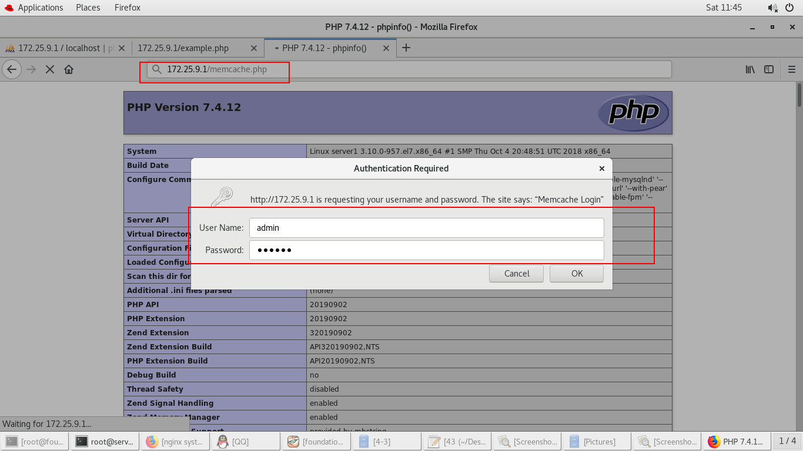803x451 pixels.
Task: Switch to the nginx Firefox taskbar window
Action: [x=176, y=442]
